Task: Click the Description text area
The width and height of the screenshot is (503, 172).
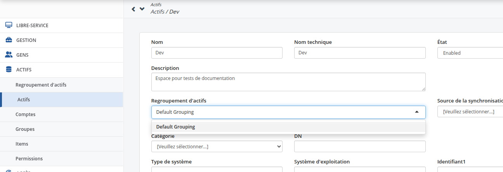Action: (288, 82)
